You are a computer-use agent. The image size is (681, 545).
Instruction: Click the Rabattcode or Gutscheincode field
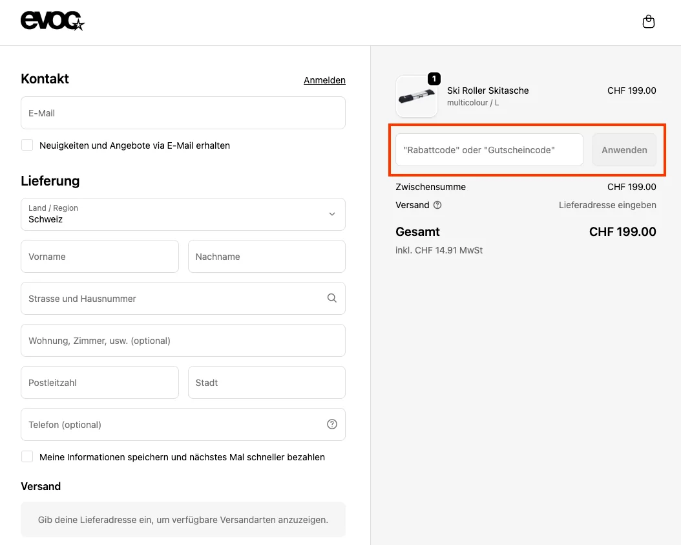pos(489,150)
